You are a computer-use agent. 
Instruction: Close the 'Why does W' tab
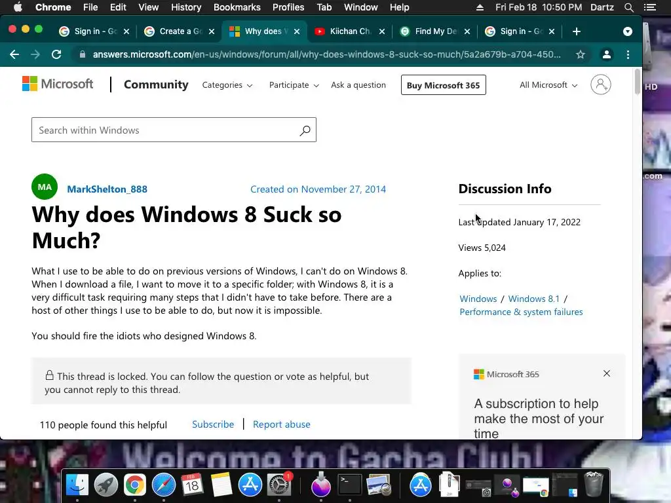click(297, 31)
